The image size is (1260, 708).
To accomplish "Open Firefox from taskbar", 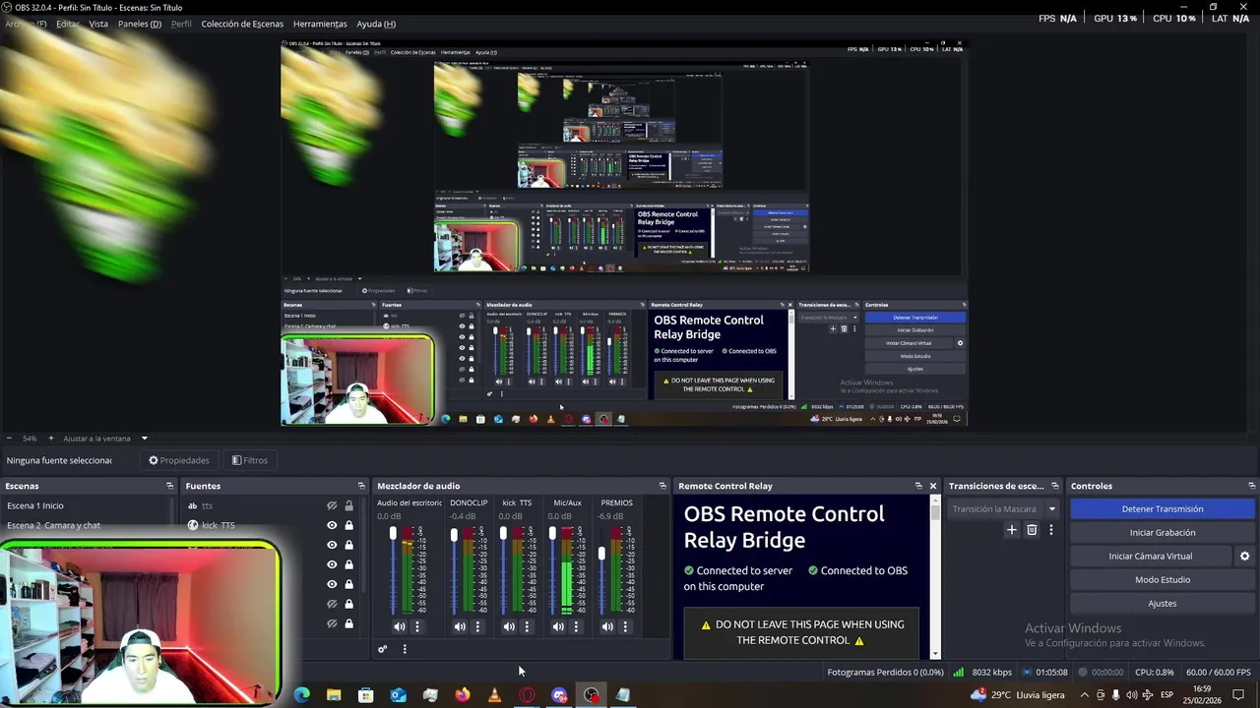I will [463, 695].
